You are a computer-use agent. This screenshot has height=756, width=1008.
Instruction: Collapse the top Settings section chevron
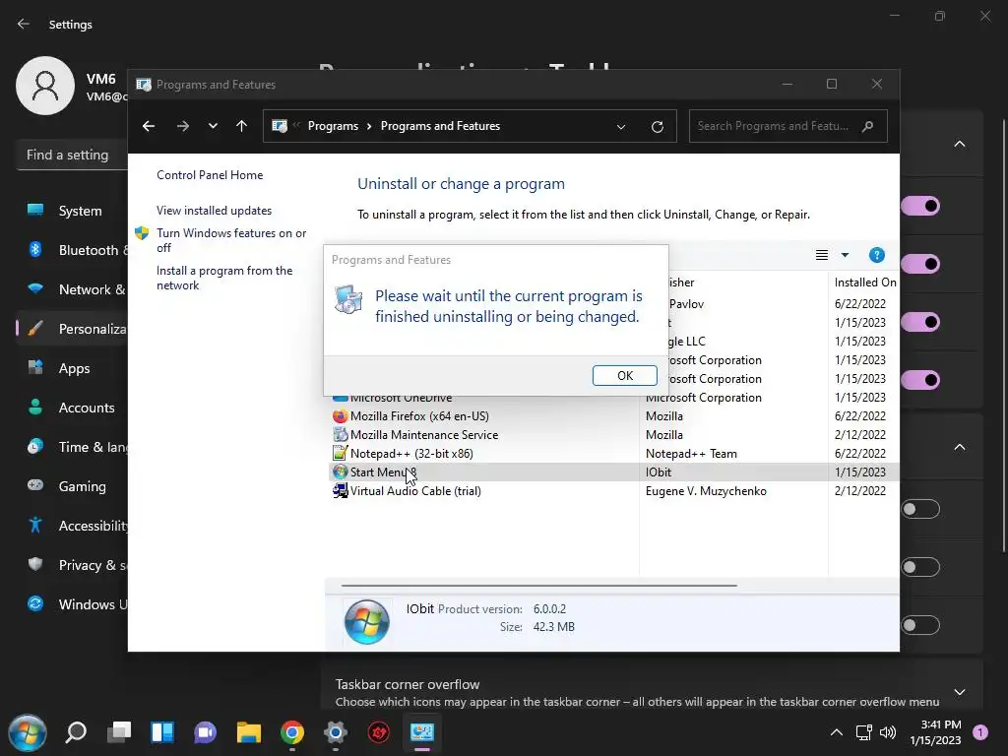tap(959, 144)
